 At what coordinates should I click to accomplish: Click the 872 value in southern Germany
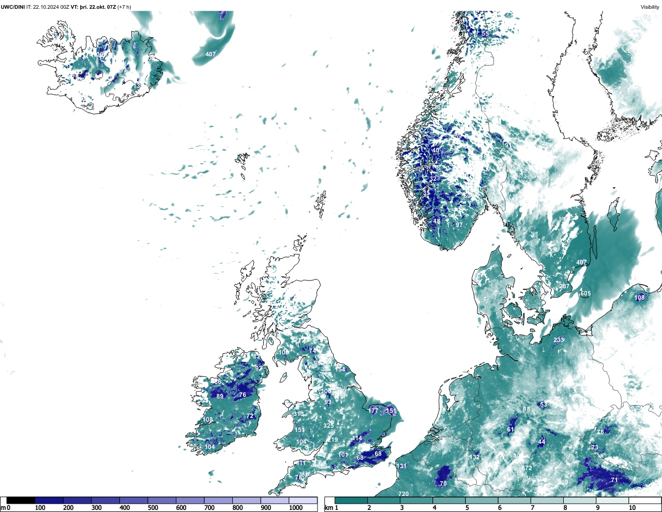tap(526, 468)
